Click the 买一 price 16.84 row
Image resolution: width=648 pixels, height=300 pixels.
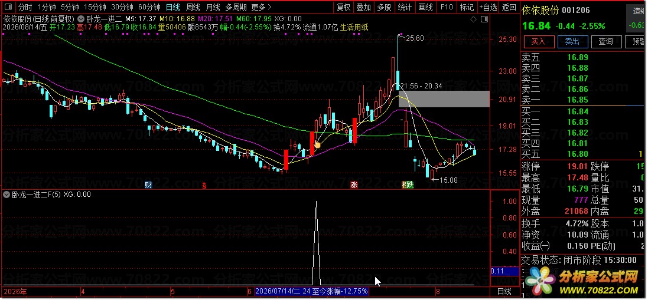pyautogui.click(x=582, y=111)
